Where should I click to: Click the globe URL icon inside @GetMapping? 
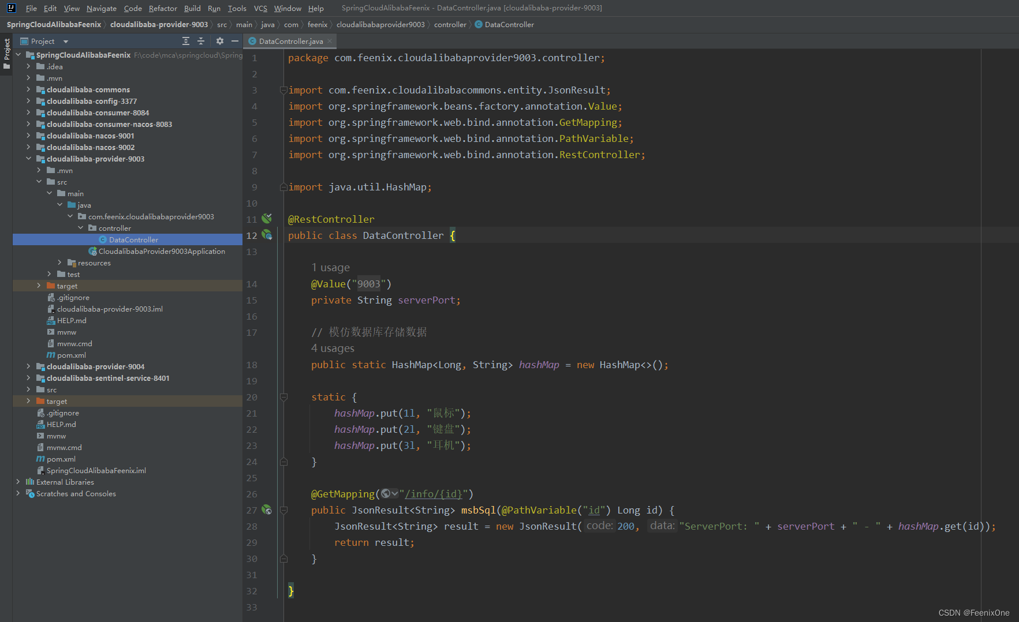tap(386, 494)
